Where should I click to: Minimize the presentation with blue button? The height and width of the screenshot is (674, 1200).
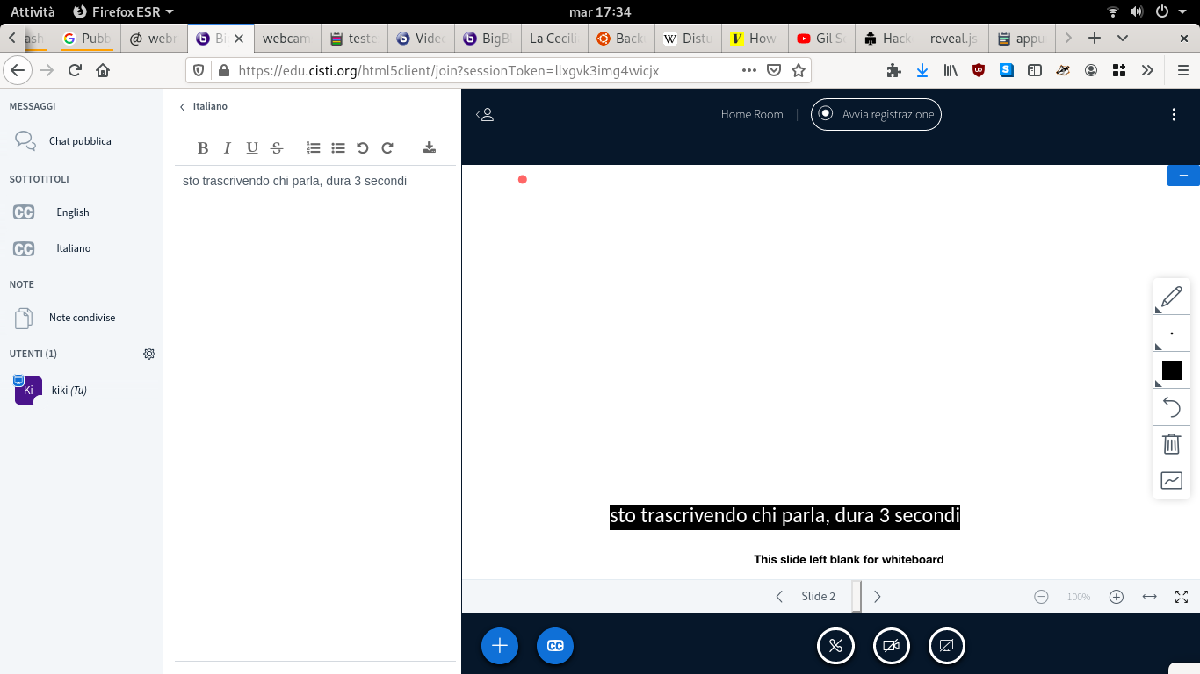[1183, 176]
